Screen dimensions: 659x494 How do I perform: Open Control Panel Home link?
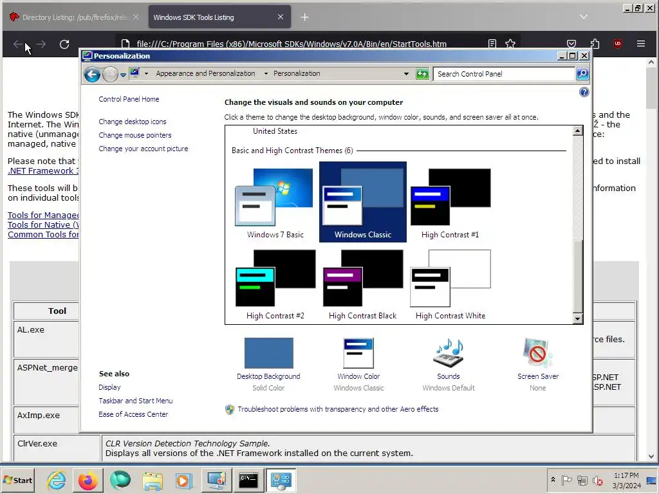pos(129,99)
